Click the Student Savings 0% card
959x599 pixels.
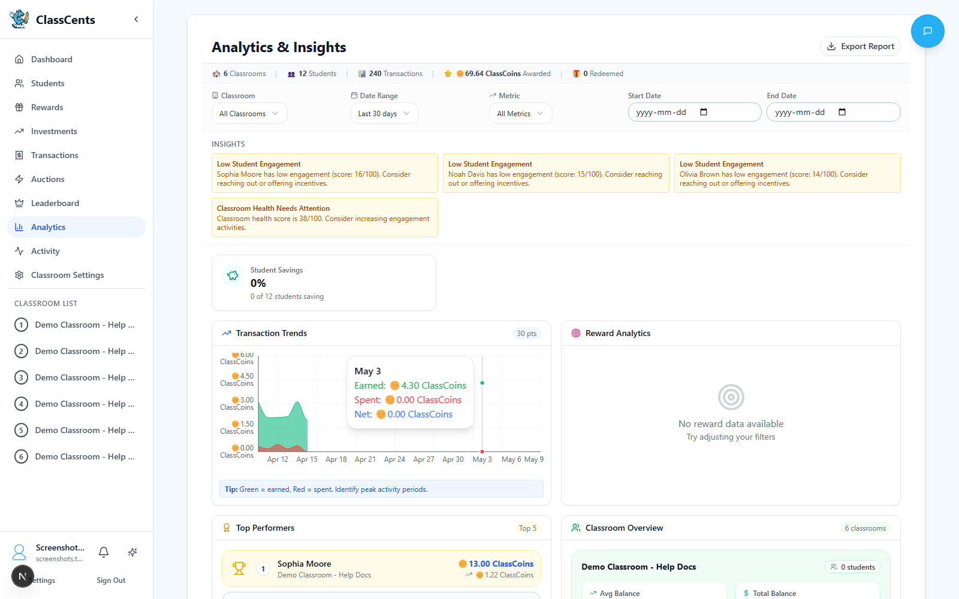click(324, 283)
